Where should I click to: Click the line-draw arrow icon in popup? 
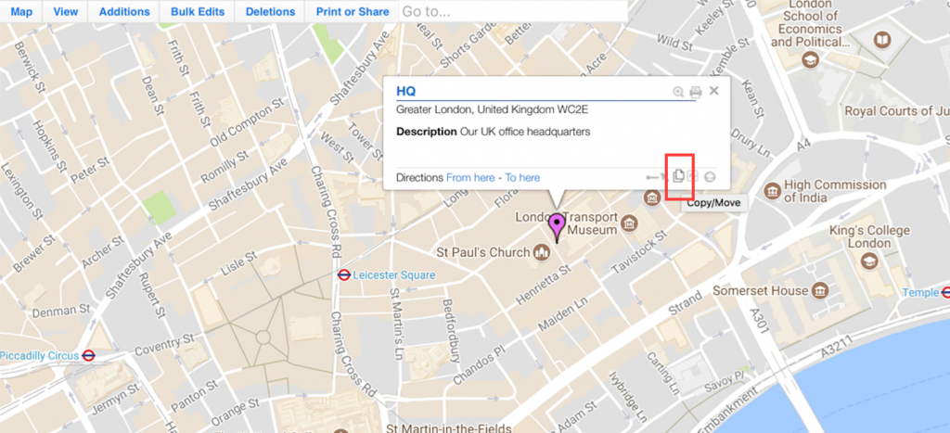point(656,177)
